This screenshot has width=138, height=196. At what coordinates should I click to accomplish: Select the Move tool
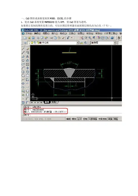28,68
